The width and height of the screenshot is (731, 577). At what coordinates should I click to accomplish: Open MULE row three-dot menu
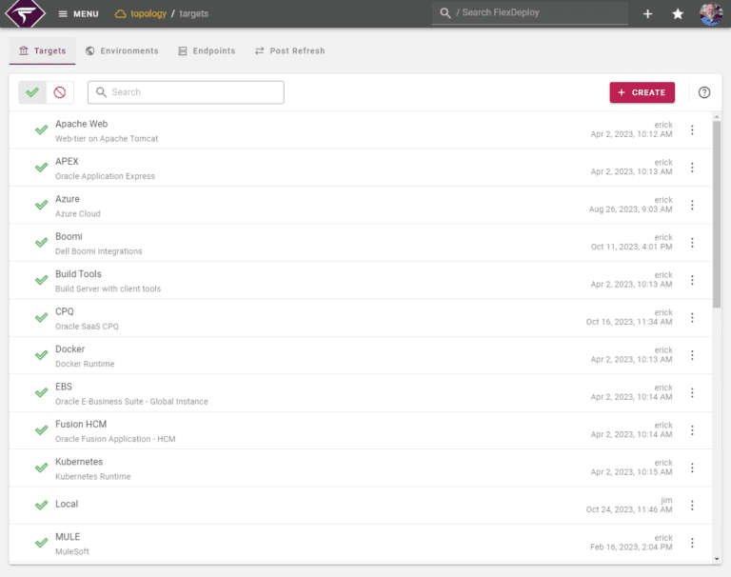point(692,543)
